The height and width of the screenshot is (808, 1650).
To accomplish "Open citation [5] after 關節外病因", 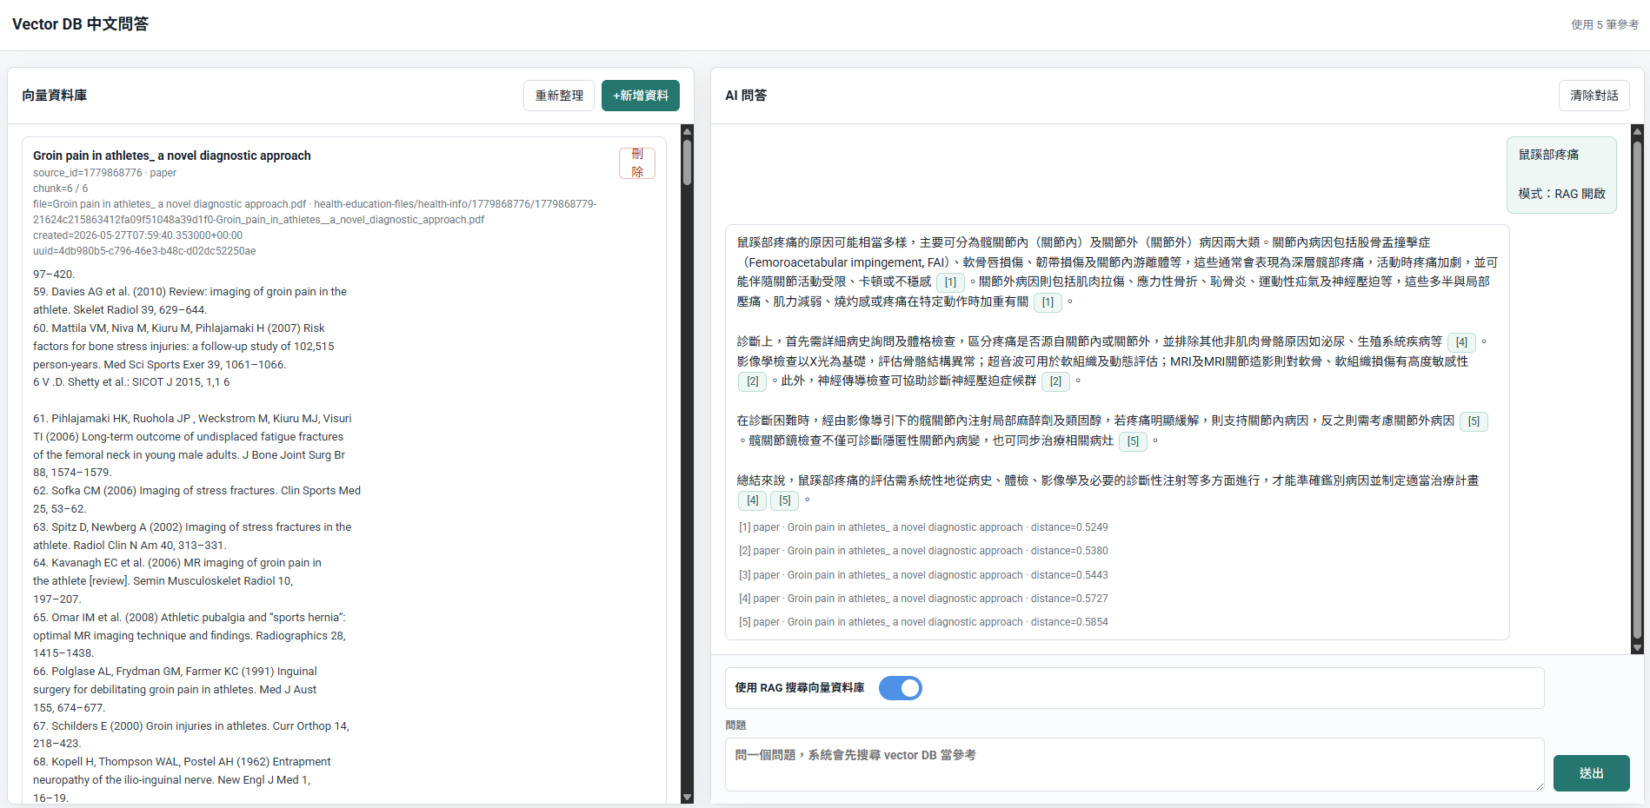I will click(x=1474, y=421).
